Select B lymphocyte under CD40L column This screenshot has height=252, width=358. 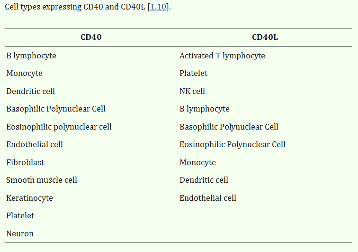[205, 109]
